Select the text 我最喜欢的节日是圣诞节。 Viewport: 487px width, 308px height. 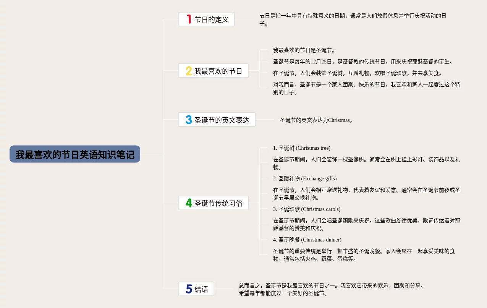point(304,50)
